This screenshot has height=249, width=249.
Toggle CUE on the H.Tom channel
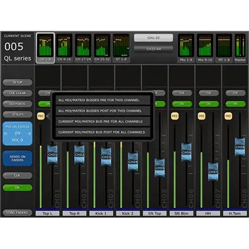point(235,93)
